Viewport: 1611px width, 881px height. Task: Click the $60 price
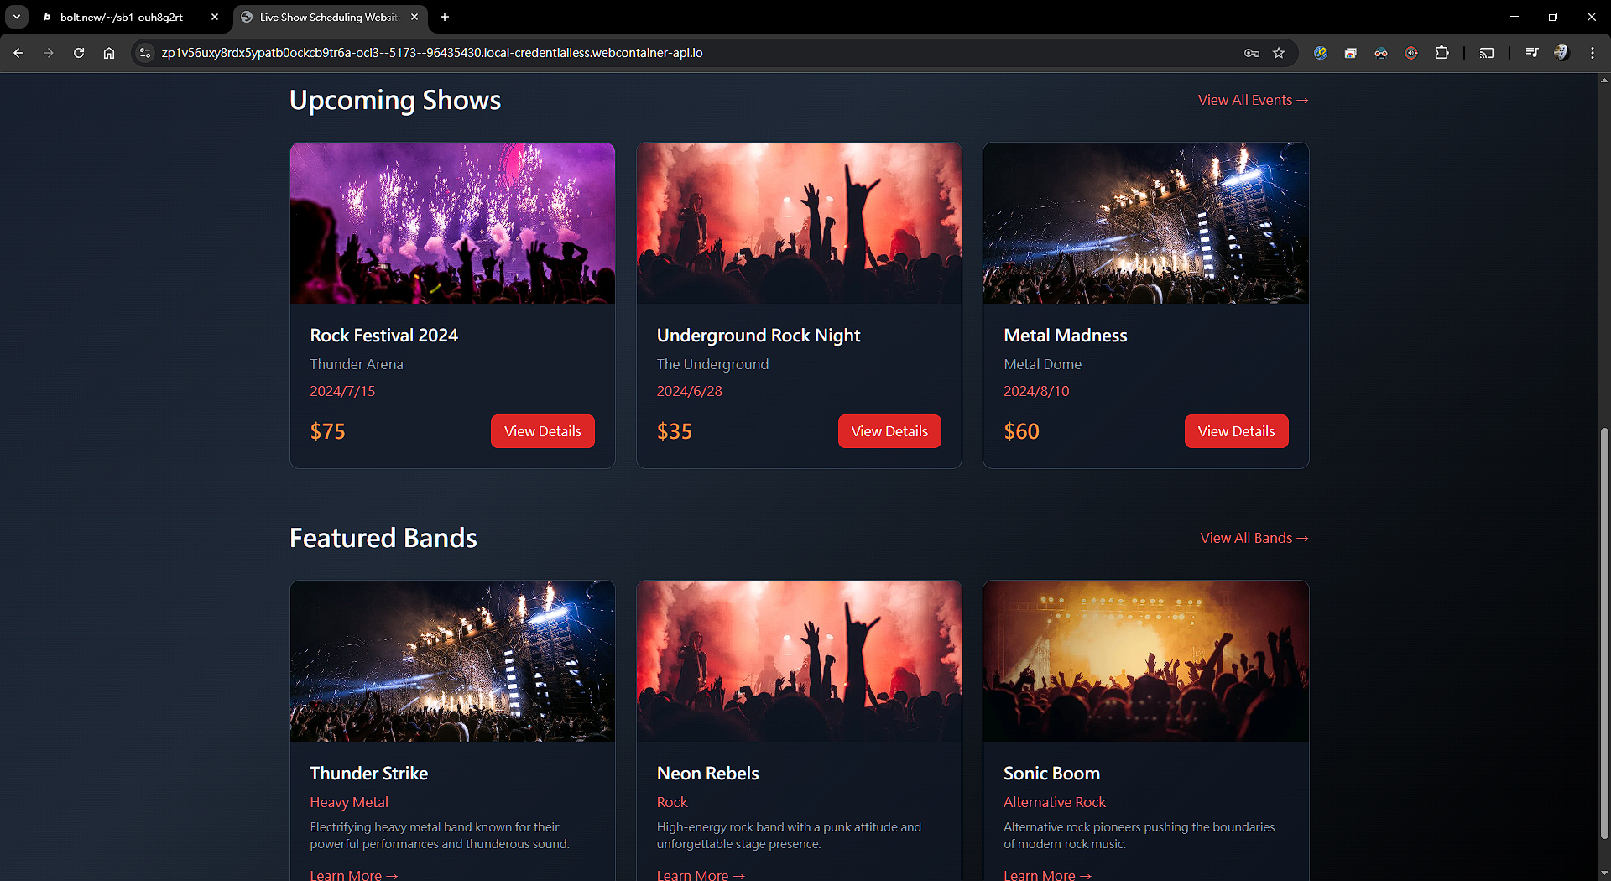pos(1021,431)
